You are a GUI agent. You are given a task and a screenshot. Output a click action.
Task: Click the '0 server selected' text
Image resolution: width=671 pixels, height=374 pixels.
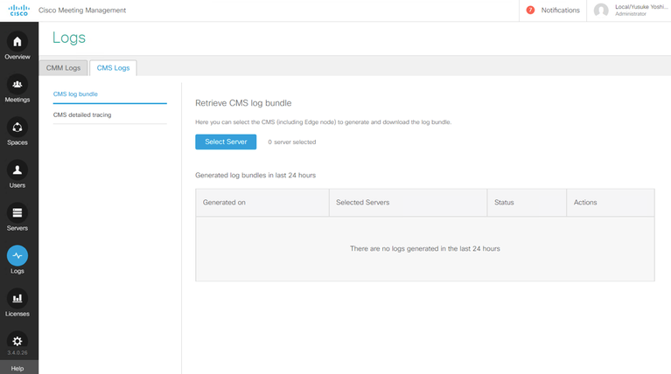(x=292, y=142)
